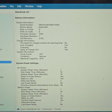This screenshot has height=112, width=112.
Task: Click the laptop icon in the path bar
Action: click(18, 109)
